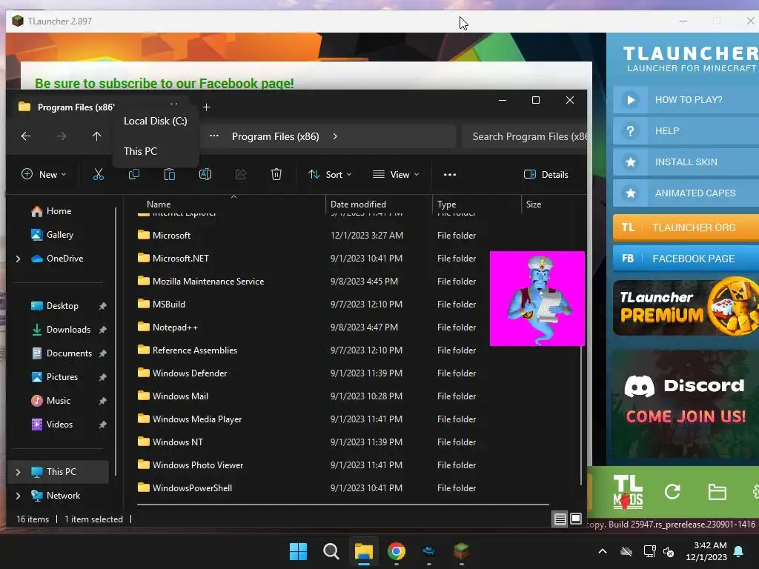The height and width of the screenshot is (569, 759).
Task: Open Google Chrome from the taskbar
Action: pyautogui.click(x=397, y=551)
